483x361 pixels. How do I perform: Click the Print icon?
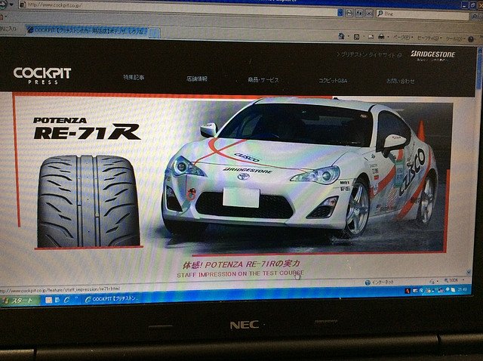coord(381,37)
